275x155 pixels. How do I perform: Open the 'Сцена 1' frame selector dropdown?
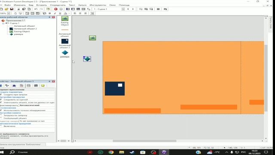(x=123, y=9)
